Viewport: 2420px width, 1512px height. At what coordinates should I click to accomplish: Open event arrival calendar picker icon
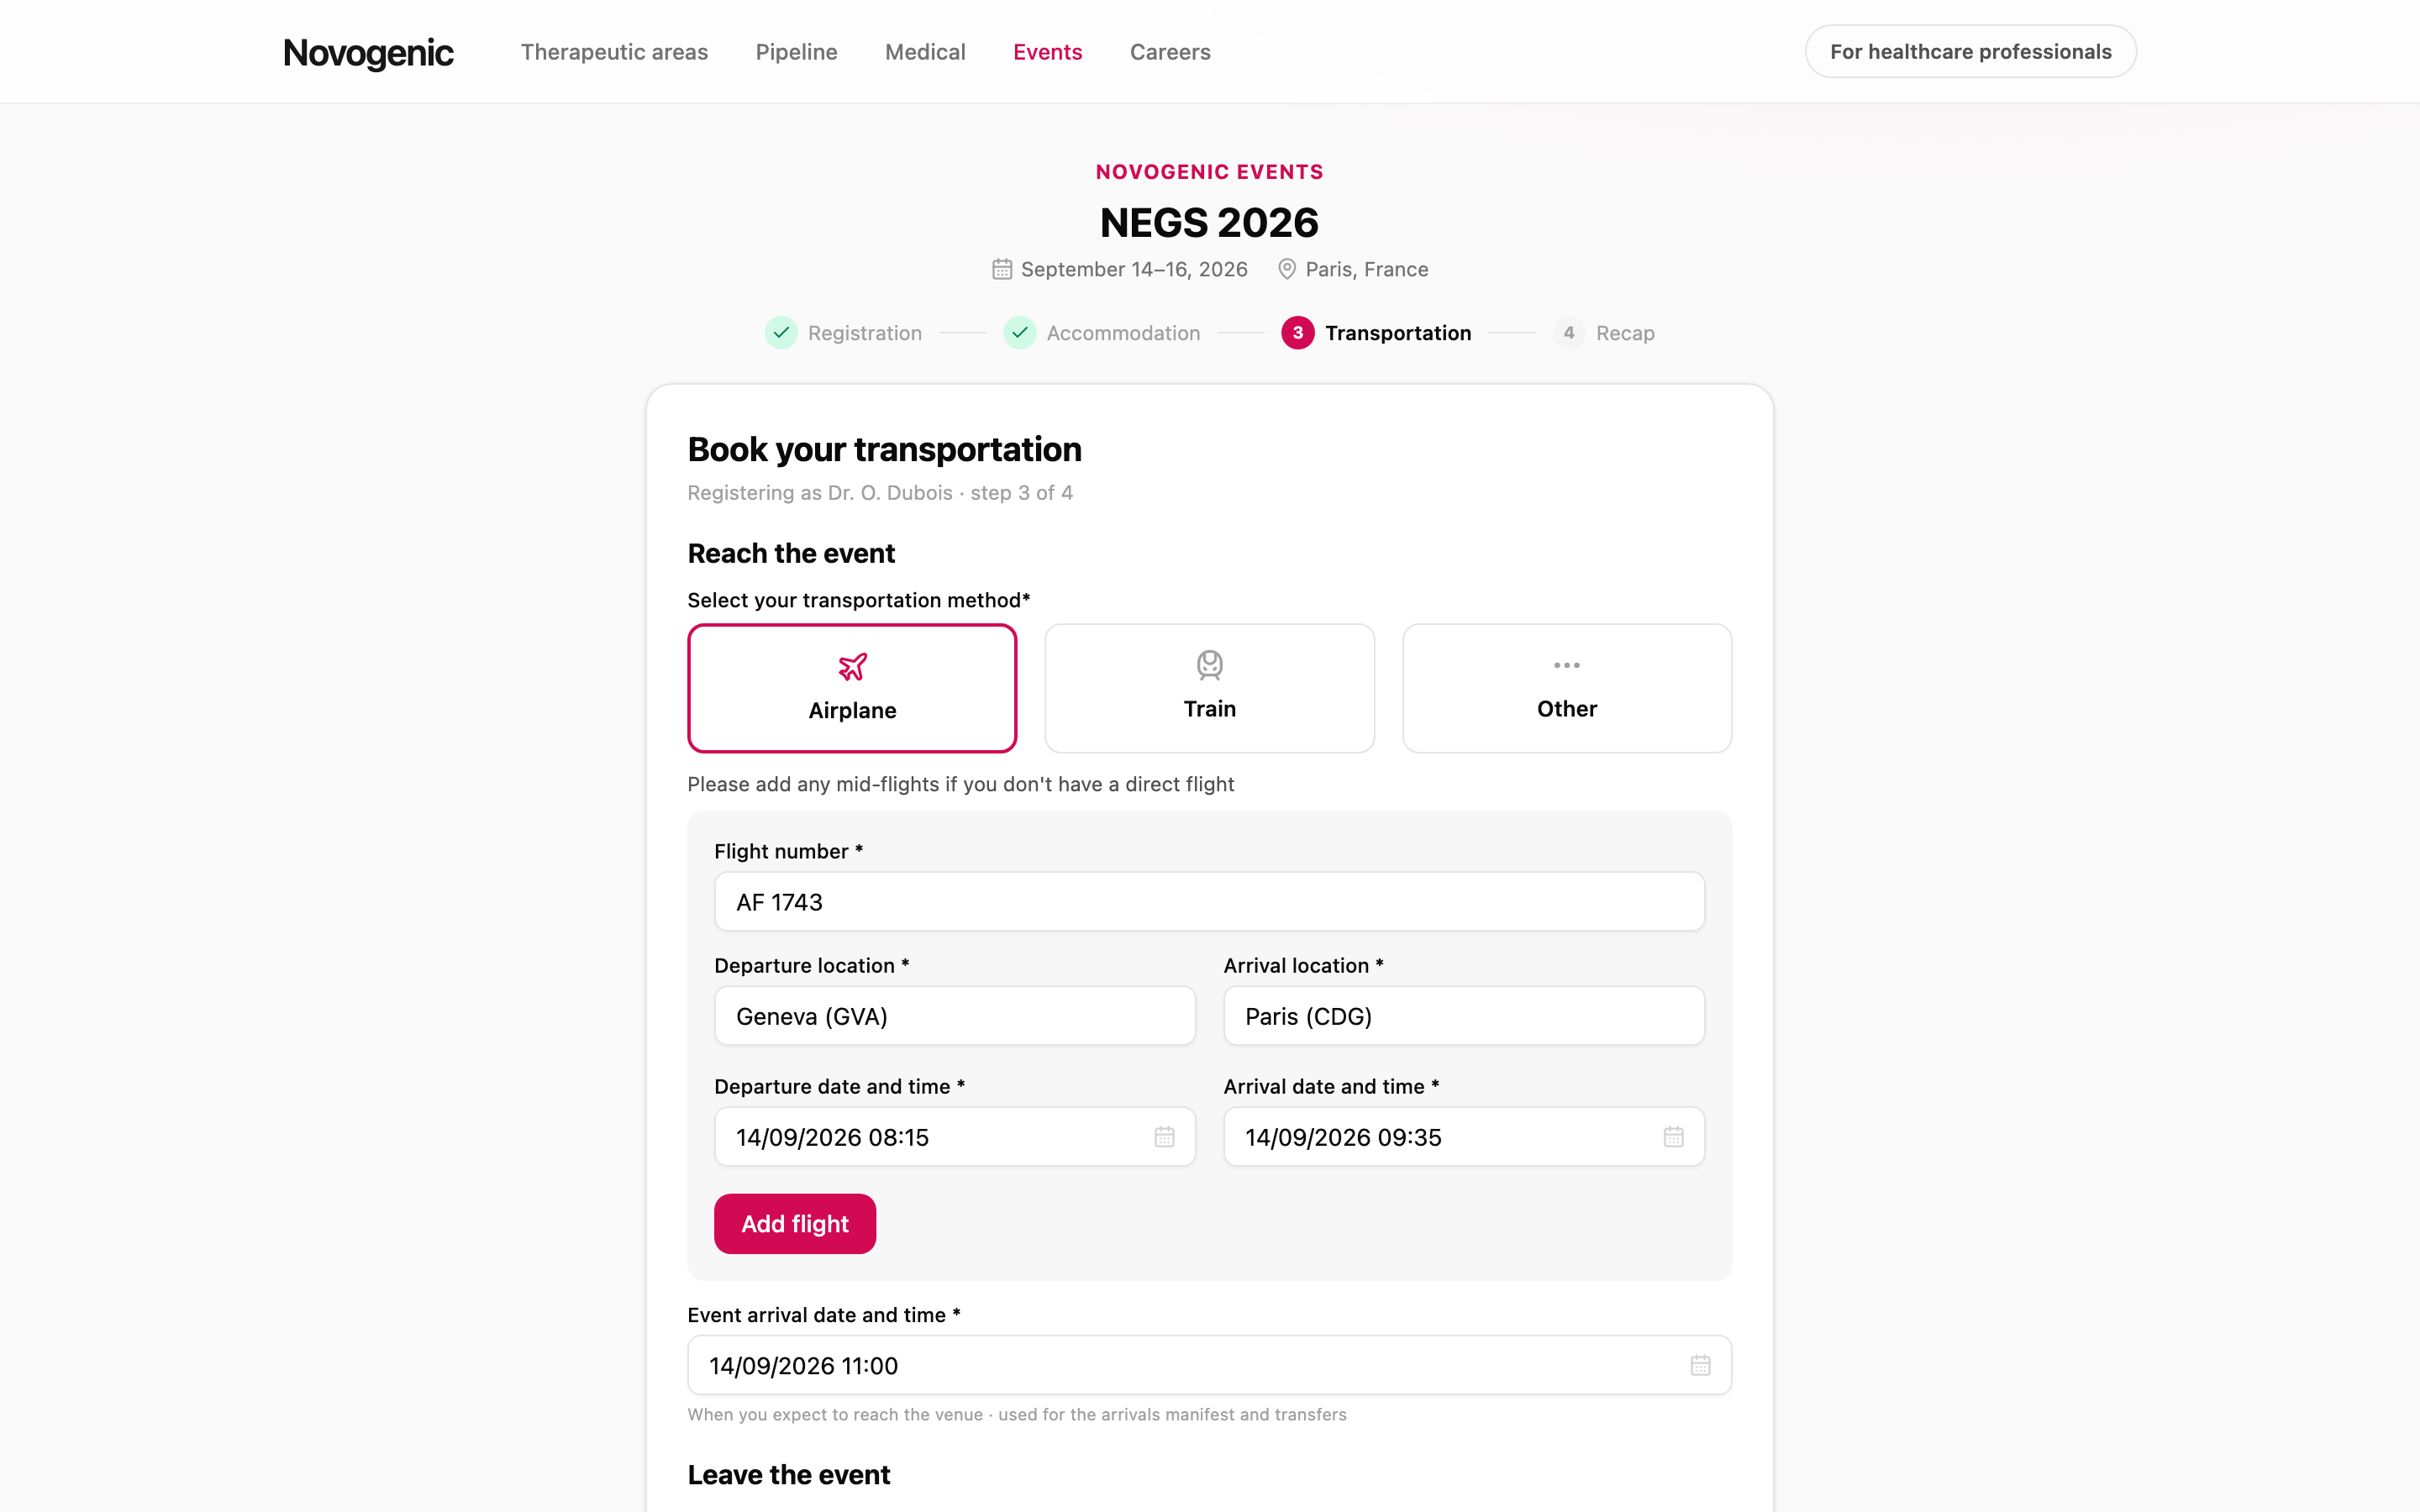click(x=1700, y=1365)
